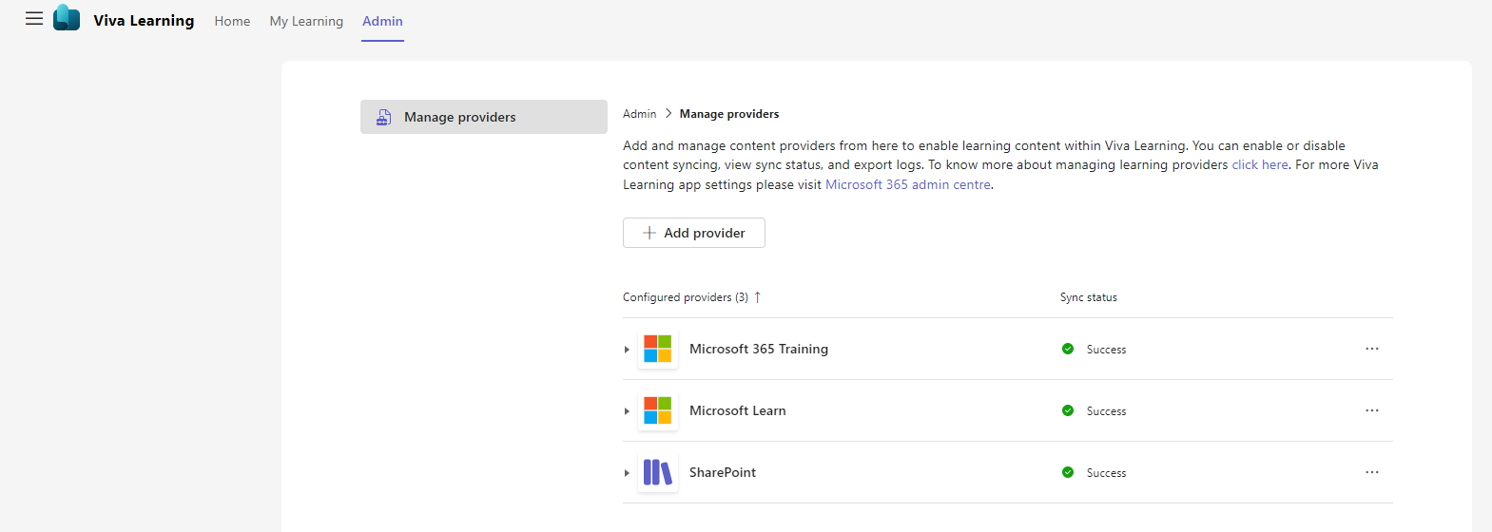
Task: Click Success text for SharePoint
Action: click(1106, 473)
